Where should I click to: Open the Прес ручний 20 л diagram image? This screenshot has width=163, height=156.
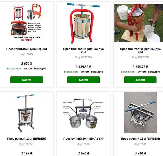click(x=83, y=113)
